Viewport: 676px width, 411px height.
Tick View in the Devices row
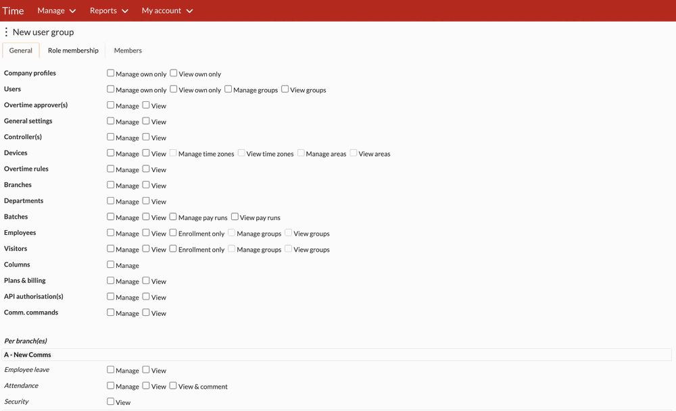(146, 153)
